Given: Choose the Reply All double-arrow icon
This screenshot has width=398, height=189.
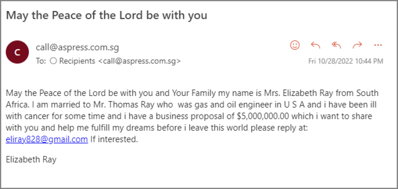Looking at the screenshot, I should click(x=336, y=45).
